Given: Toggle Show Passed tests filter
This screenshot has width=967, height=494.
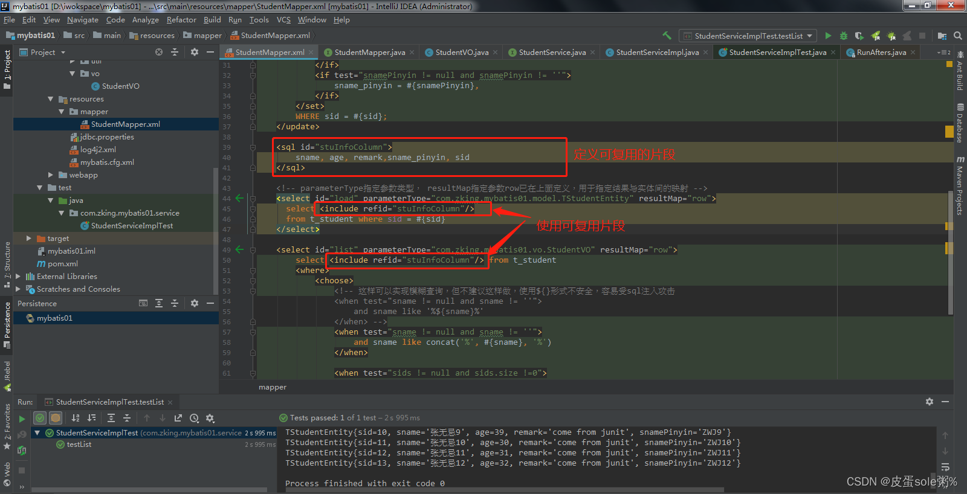Looking at the screenshot, I should (x=40, y=418).
